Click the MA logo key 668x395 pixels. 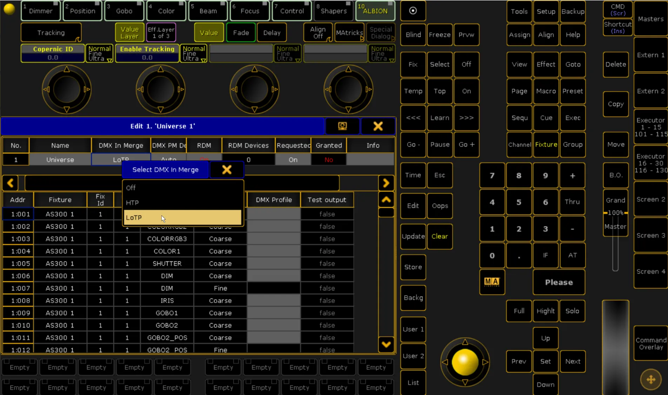point(492,282)
